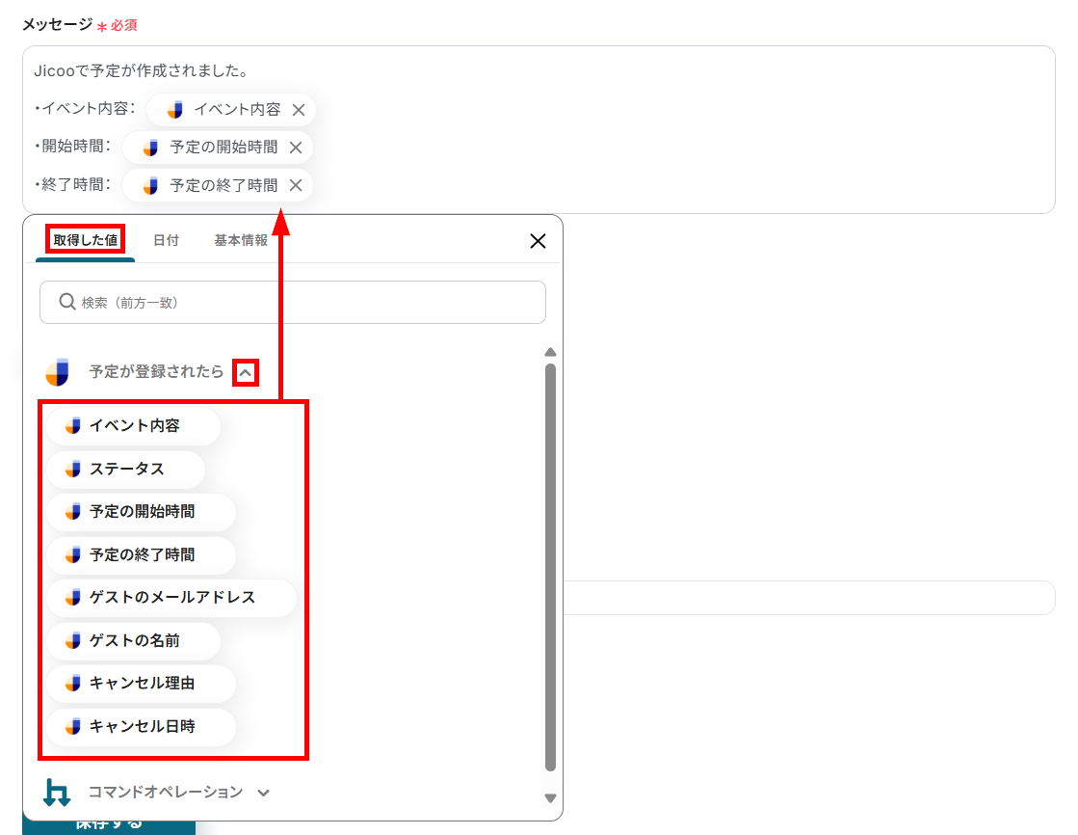Insert the イベント内容 value from the list
The height and width of the screenshot is (835, 1078).
pos(134,425)
